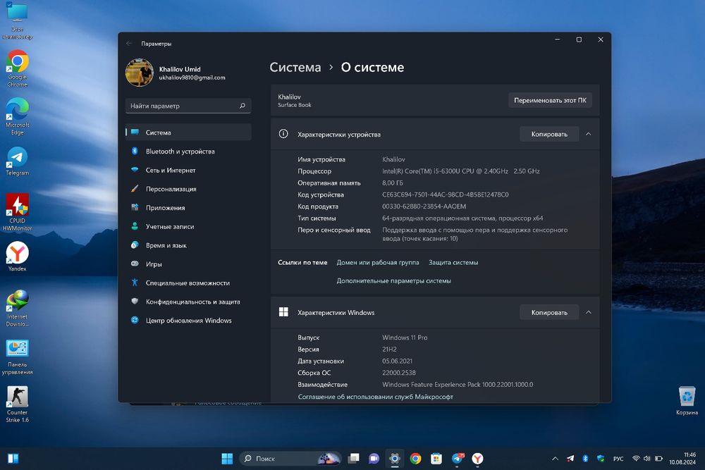Click the 22000.2538 build number value
Screen dimensions: 705x470
(x=399, y=373)
